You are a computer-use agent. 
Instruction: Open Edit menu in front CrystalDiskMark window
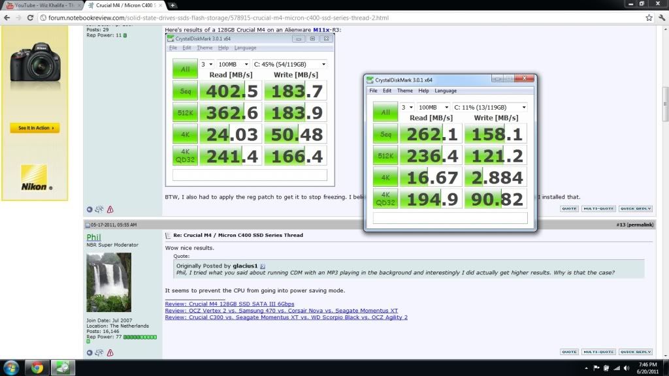click(x=387, y=91)
